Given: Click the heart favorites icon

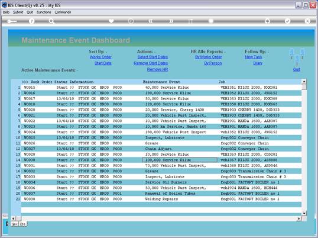Looking at the screenshot, I should (111, 21).
